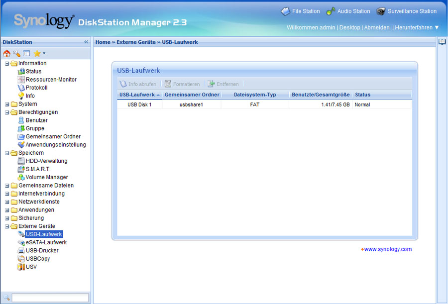Collapse the Speichern folder
Screen dimensions: 448x304
click(x=7, y=153)
